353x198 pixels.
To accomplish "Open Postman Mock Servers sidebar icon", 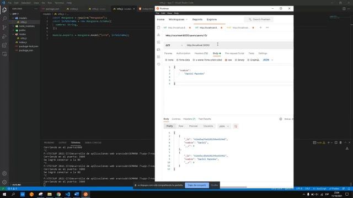I will 158,50.
